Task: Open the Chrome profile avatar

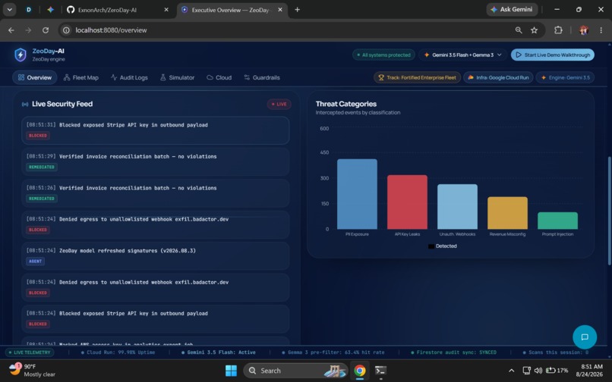Action: coord(584,30)
